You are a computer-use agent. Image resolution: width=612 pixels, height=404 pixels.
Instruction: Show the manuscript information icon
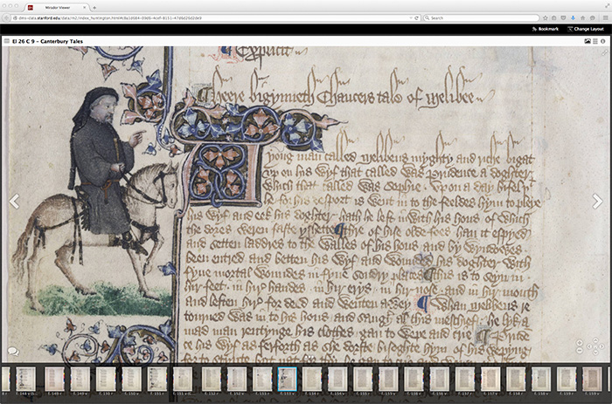point(604,41)
